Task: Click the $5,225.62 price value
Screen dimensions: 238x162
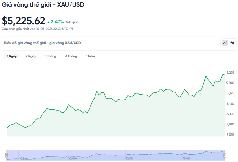Action: (24, 21)
